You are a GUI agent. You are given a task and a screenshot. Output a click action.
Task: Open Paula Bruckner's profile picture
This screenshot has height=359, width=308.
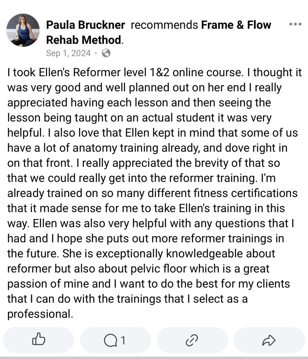(23, 30)
